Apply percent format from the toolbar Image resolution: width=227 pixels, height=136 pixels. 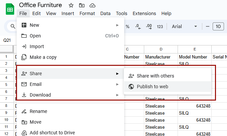click(x=128, y=27)
